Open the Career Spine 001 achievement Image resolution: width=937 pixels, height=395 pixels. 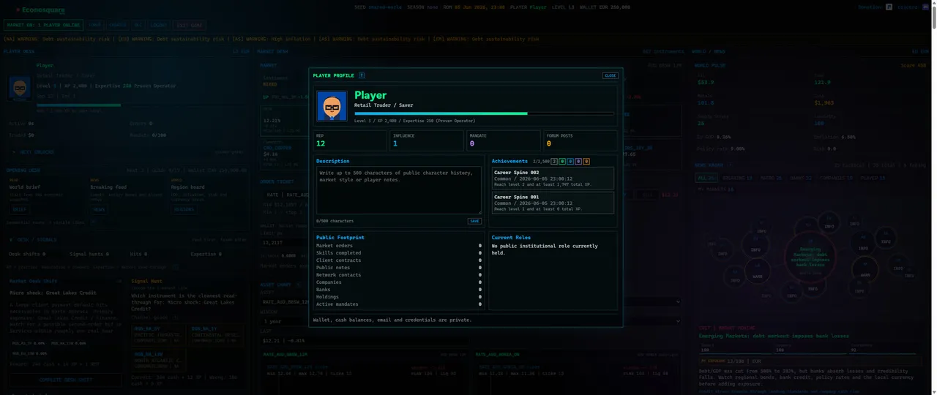click(x=553, y=203)
